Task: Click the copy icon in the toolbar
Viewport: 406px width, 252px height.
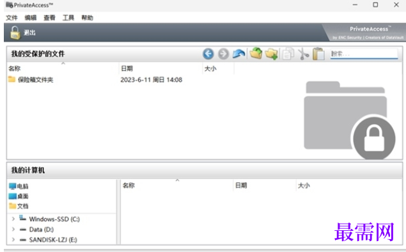Action: click(x=288, y=54)
